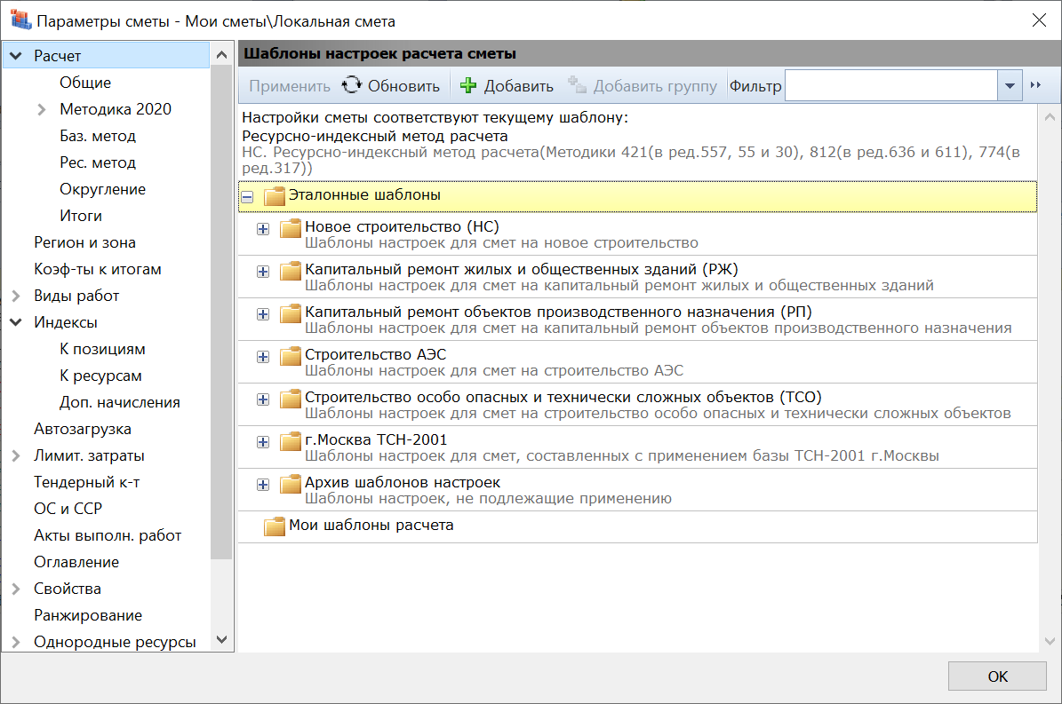
Task: Open Акты выполн. работ section
Action: pyautogui.click(x=108, y=535)
